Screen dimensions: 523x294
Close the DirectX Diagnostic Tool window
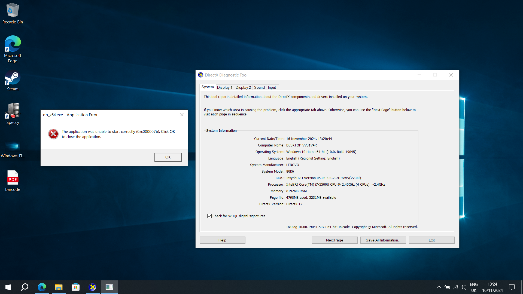coord(451,75)
